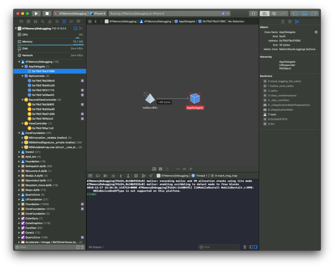Open the Memory Graph inspector tab
Screen dimensions: 334x268
click(296, 21)
